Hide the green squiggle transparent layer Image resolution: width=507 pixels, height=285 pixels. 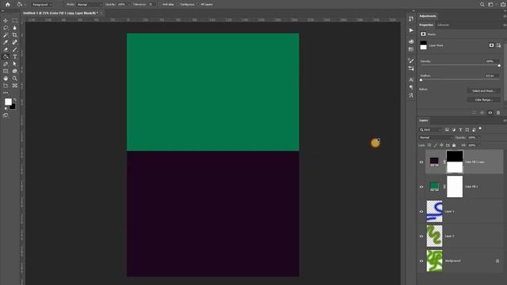pyautogui.click(x=421, y=236)
